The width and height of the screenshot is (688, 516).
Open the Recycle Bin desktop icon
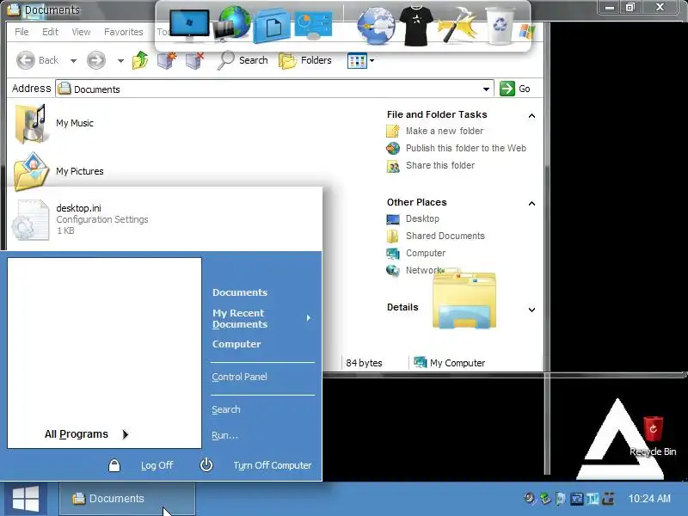coord(653,436)
